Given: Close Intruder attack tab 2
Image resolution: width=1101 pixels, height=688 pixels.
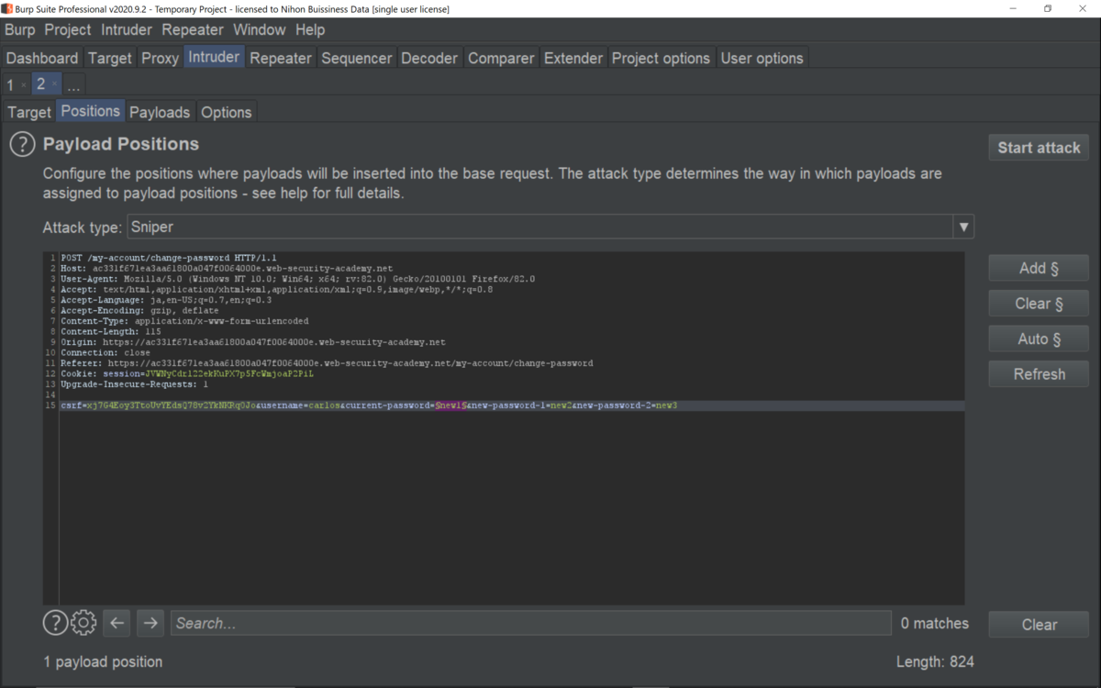Looking at the screenshot, I should [54, 83].
